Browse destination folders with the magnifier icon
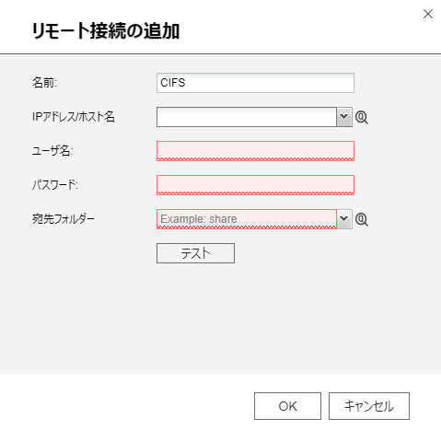Screen dimensions: 441x442 tap(362, 219)
